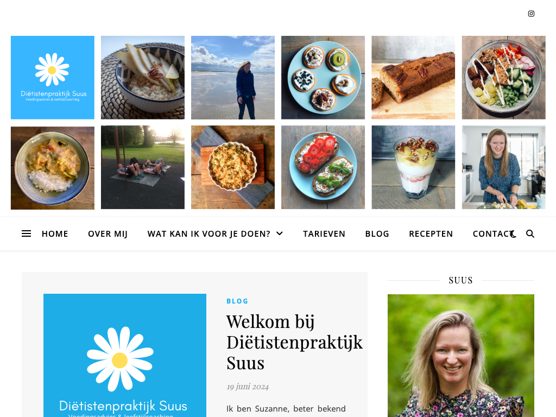556x417 pixels.
Task: Toggle dark mode moon icon
Action: (x=513, y=234)
